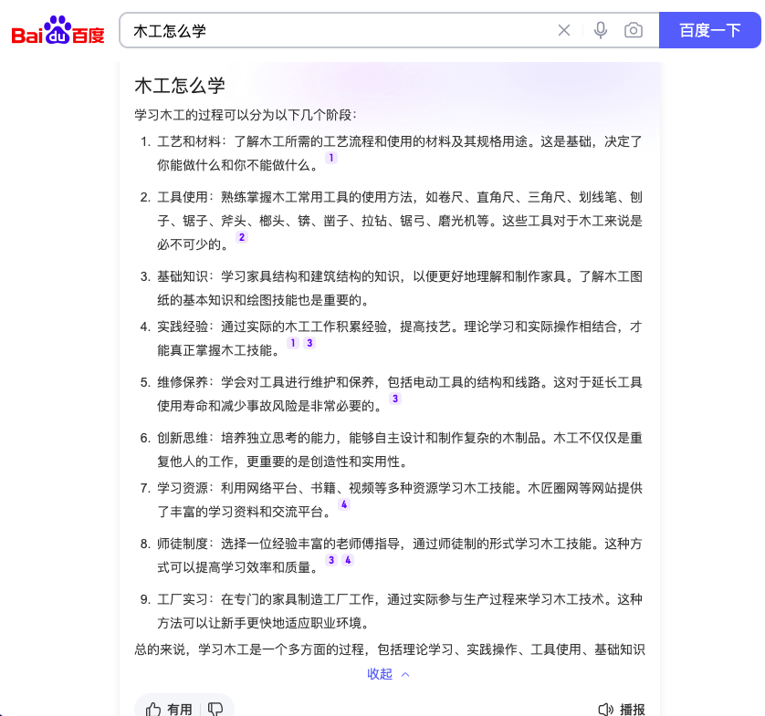Click list item 5 维修保养 text
Image resolution: width=765 pixels, height=716 pixels.
(391, 394)
